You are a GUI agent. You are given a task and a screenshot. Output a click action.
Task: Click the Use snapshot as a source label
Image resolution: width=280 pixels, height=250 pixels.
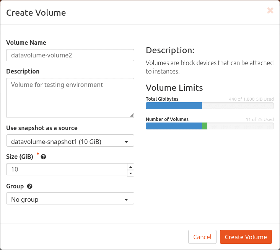pyautogui.click(x=42, y=128)
